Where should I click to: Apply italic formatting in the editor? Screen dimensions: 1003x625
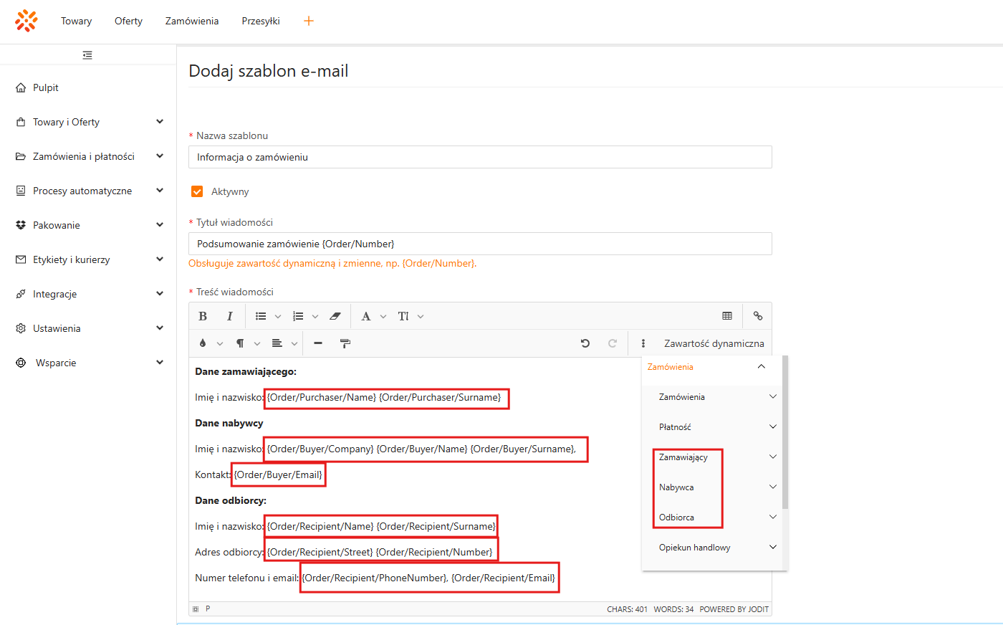coord(229,316)
